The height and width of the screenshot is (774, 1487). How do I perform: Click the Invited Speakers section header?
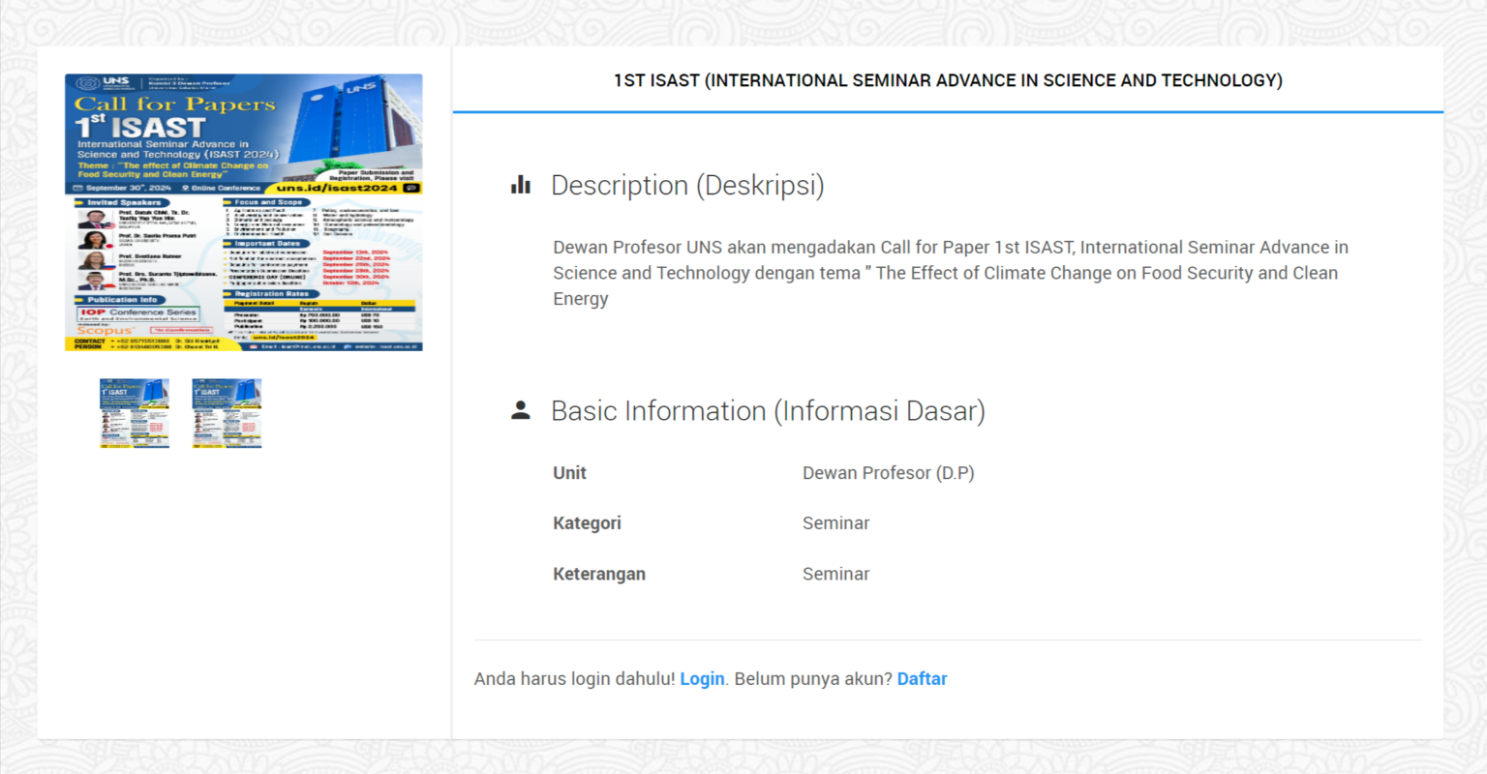coord(124,203)
